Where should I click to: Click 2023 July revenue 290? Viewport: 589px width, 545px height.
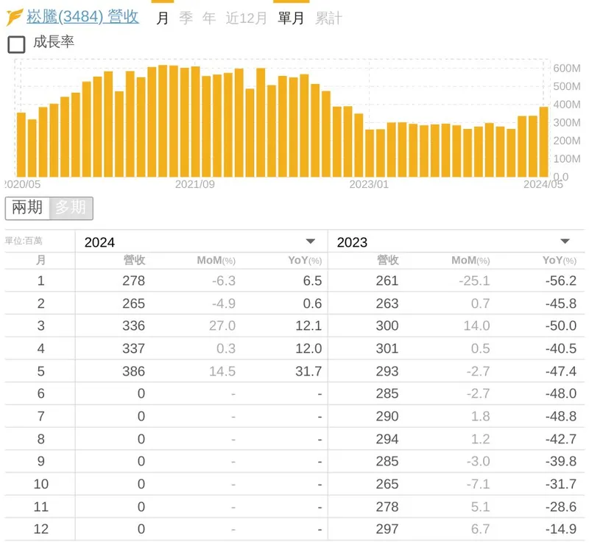click(x=387, y=416)
